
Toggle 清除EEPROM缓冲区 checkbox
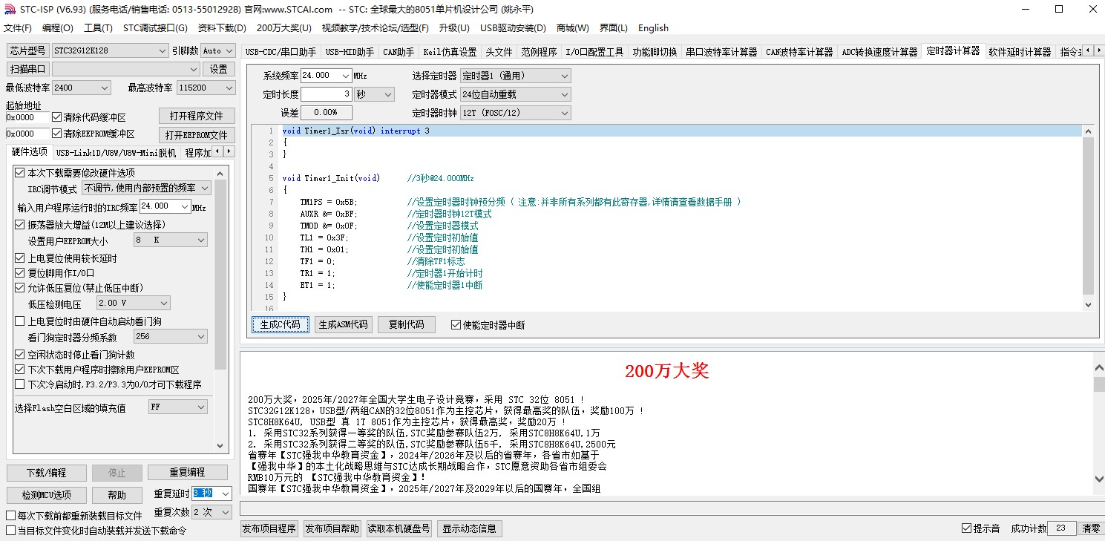[57, 134]
